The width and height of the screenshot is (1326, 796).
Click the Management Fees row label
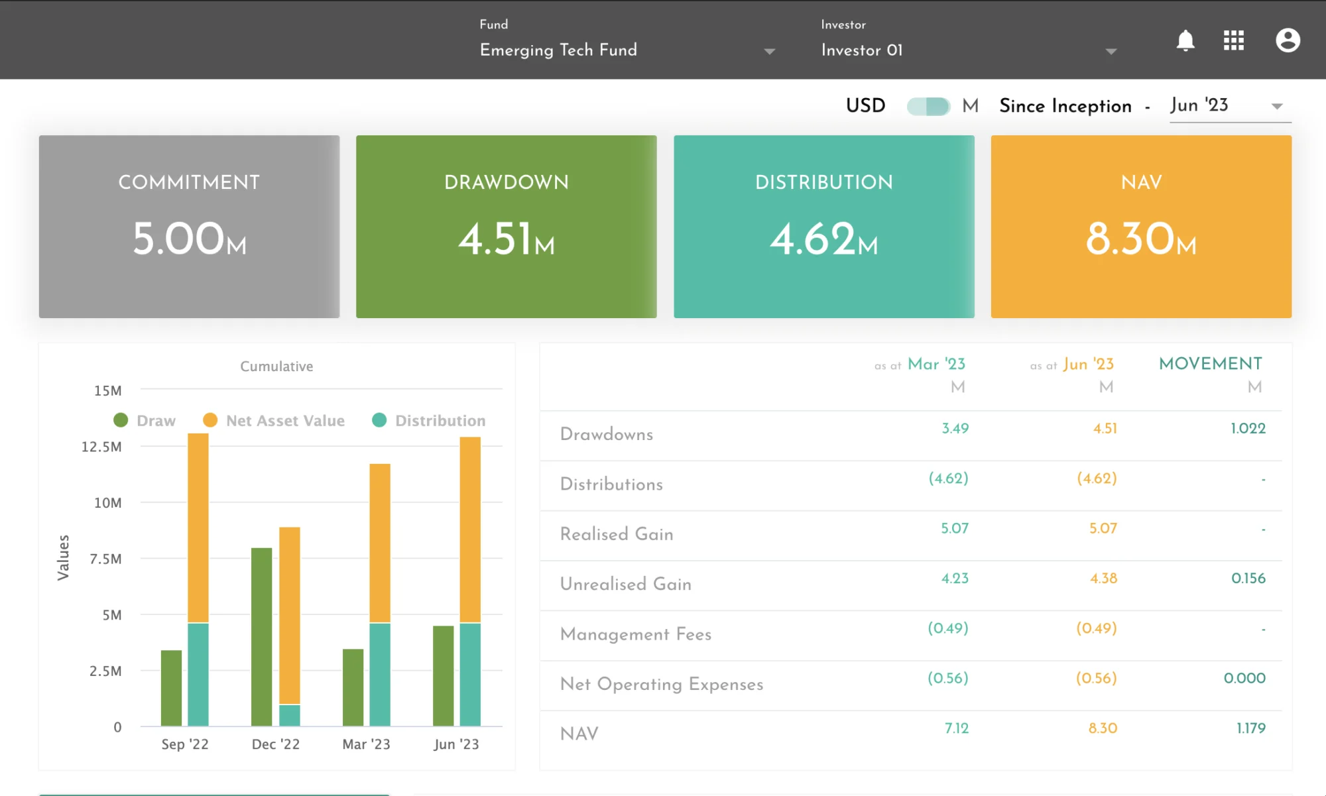coord(636,634)
